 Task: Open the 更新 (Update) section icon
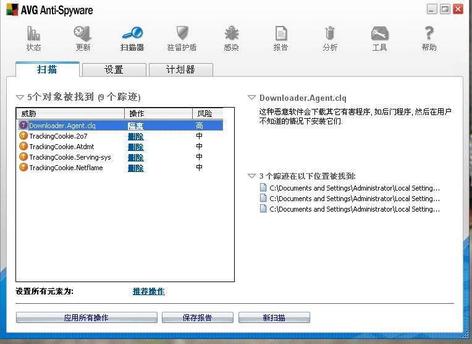pos(83,33)
